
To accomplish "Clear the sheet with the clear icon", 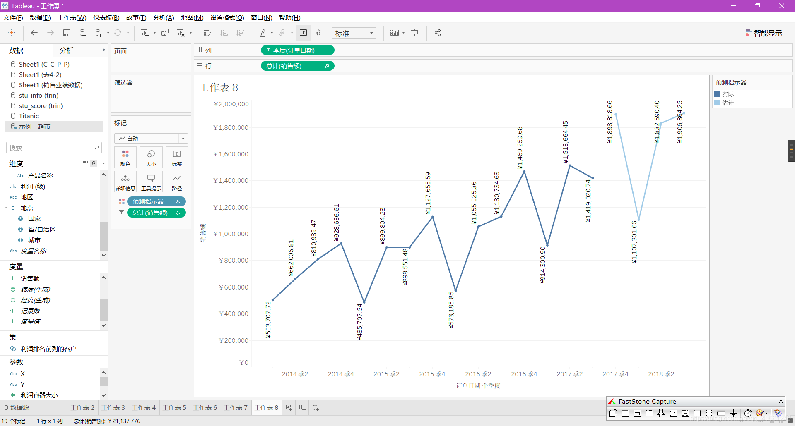I will click(x=181, y=33).
